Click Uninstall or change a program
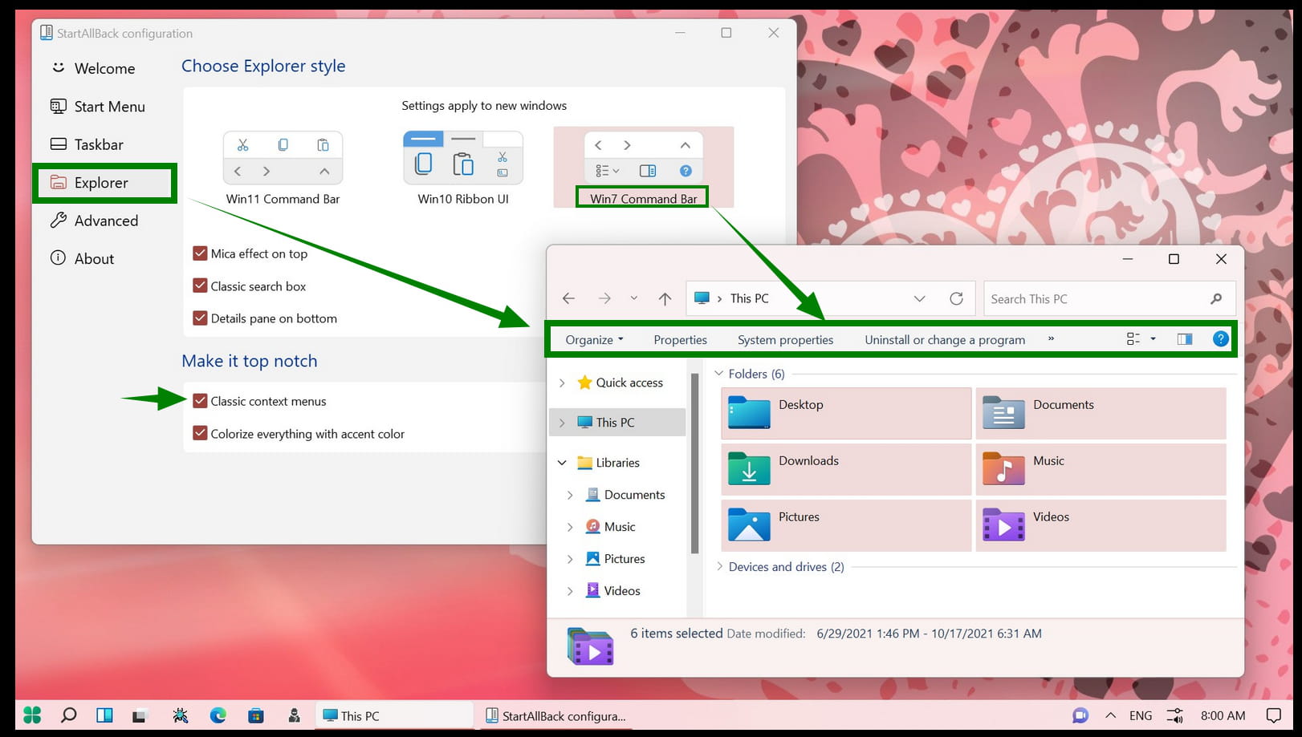1302x737 pixels. tap(945, 340)
